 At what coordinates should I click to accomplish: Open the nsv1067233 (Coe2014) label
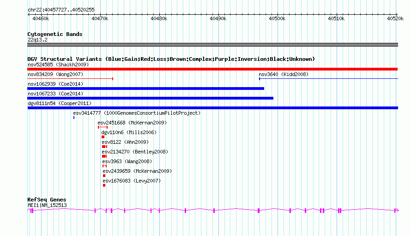pos(55,94)
